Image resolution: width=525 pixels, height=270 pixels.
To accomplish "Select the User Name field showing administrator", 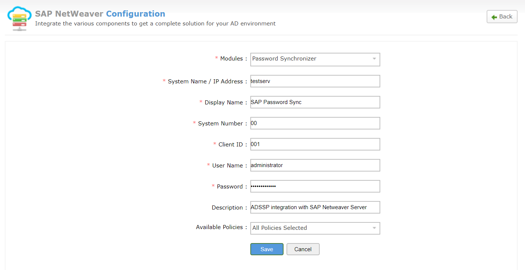I will [315, 165].
